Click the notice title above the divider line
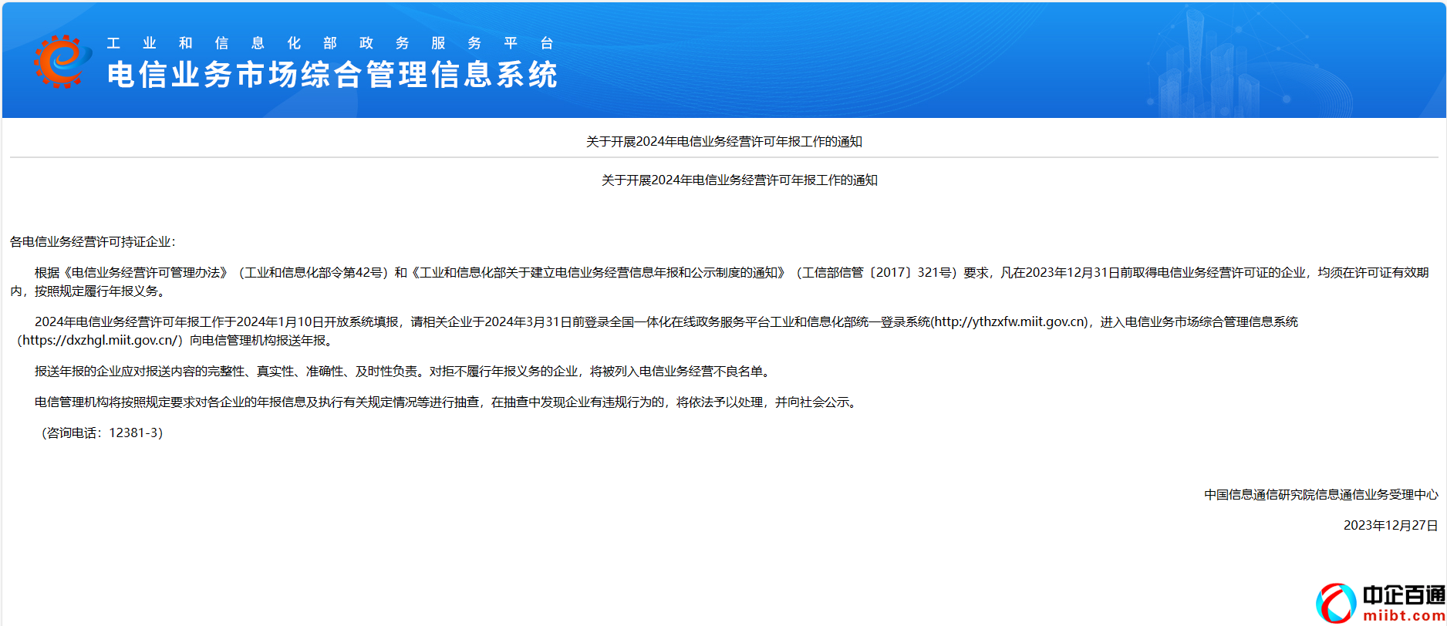Viewport: 1447px width, 626px height. pos(723,142)
